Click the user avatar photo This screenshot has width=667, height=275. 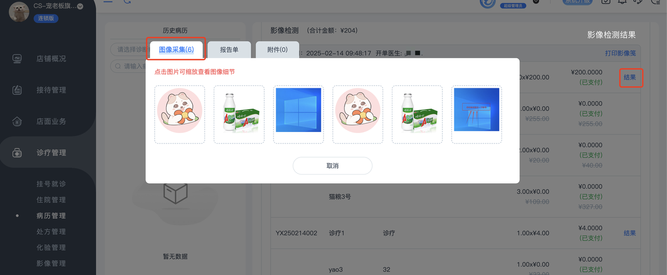[x=19, y=11]
